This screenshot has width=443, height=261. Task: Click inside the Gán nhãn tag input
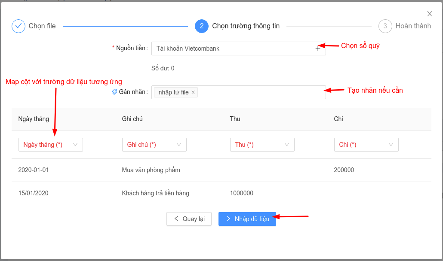point(258,92)
